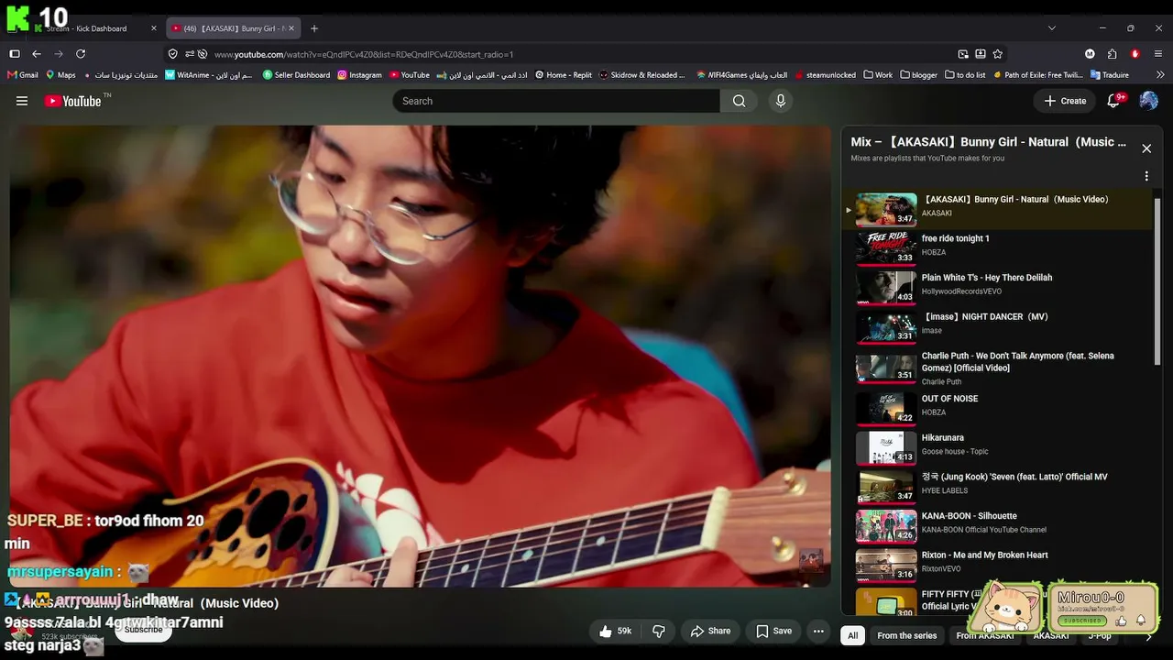Open browser extensions puzzle icon

(x=1113, y=54)
